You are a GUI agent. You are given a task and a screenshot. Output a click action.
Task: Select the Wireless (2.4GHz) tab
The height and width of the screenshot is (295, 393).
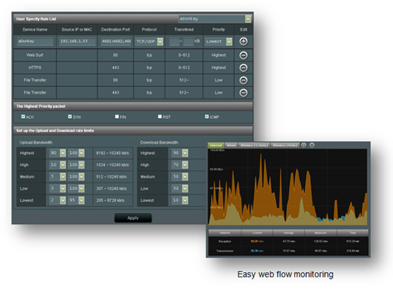click(254, 145)
